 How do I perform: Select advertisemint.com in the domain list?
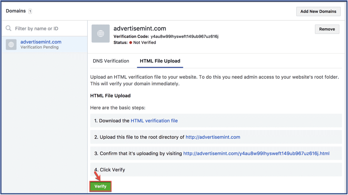point(44,44)
